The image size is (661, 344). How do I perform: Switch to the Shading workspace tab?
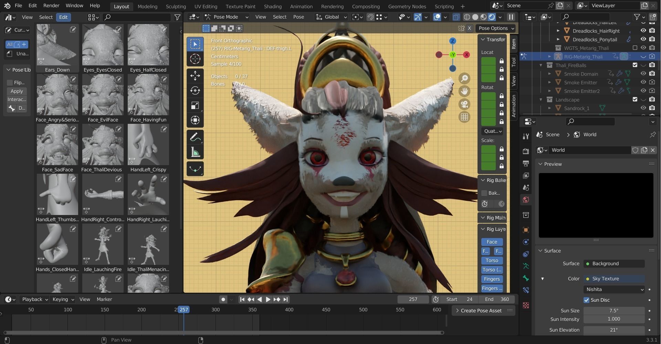pos(273,6)
